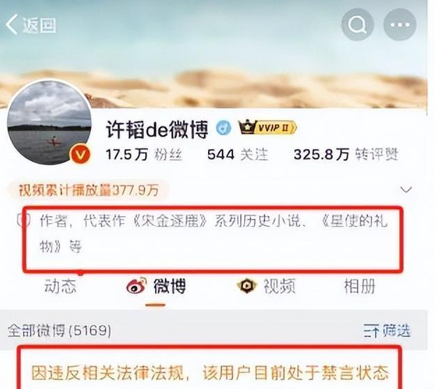Open the round profile avatar photo
The width and height of the screenshot is (435, 389).
click(x=50, y=122)
